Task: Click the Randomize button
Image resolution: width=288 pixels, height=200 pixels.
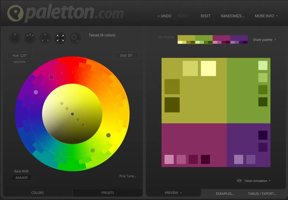Action: pos(232,16)
